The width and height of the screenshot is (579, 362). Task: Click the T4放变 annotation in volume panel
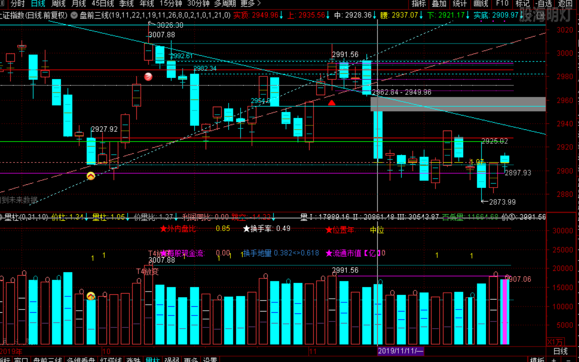[x=147, y=272]
